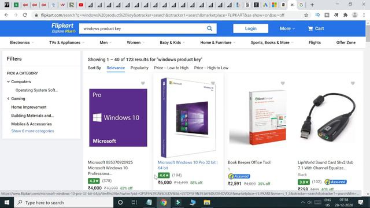Image resolution: width=370 pixels, height=208 pixels.
Task: Switch to the YouTube tab
Action: [81, 5]
